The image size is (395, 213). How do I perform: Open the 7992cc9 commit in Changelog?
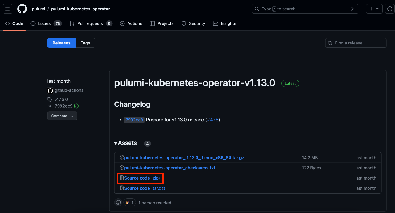(134, 120)
